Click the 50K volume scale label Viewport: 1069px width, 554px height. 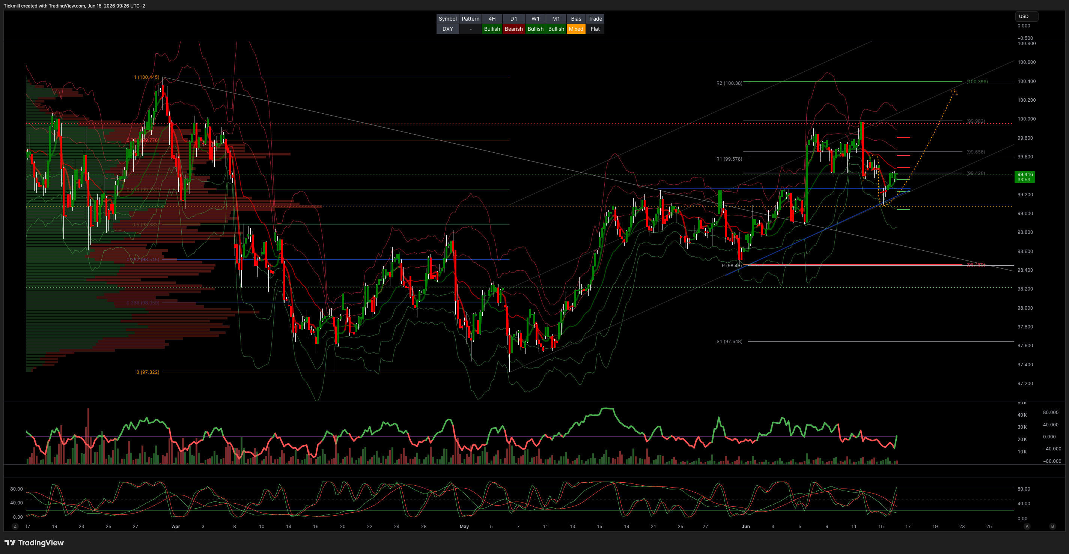pos(1022,403)
